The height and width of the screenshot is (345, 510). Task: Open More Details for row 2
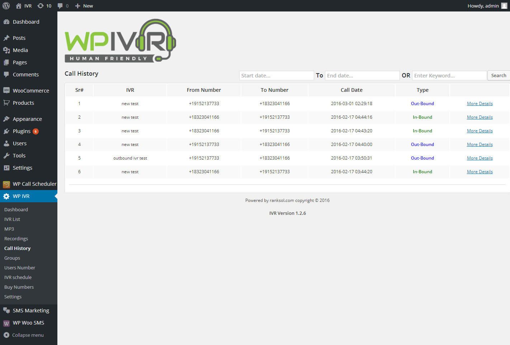click(x=480, y=117)
